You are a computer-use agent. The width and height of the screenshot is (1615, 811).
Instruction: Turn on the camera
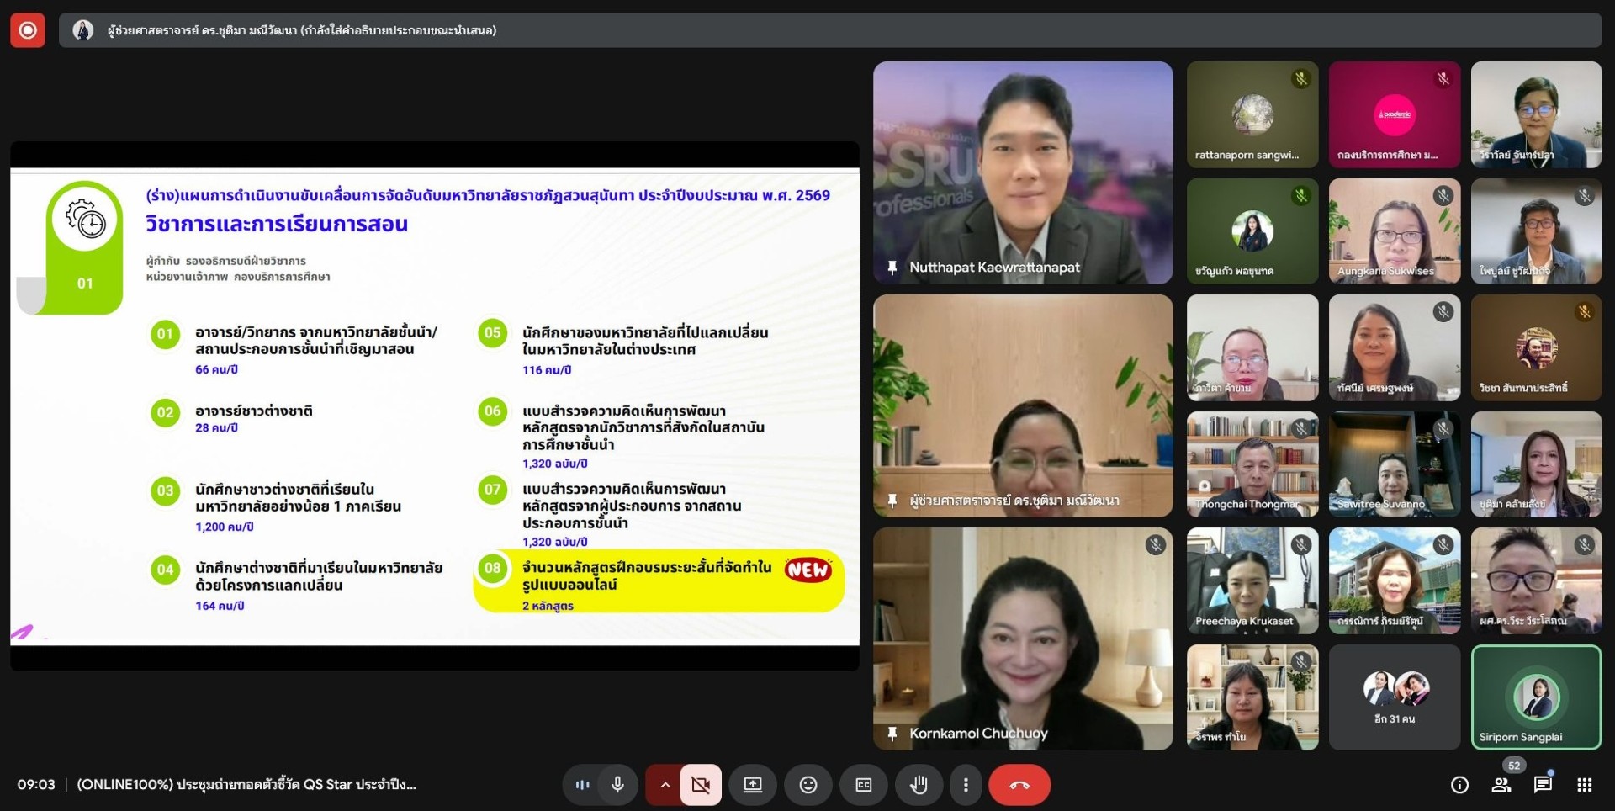coord(701,785)
